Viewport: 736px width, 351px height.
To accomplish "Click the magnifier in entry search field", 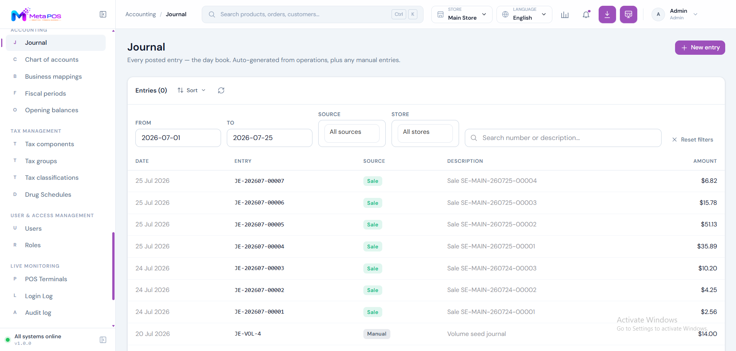I will (x=474, y=138).
